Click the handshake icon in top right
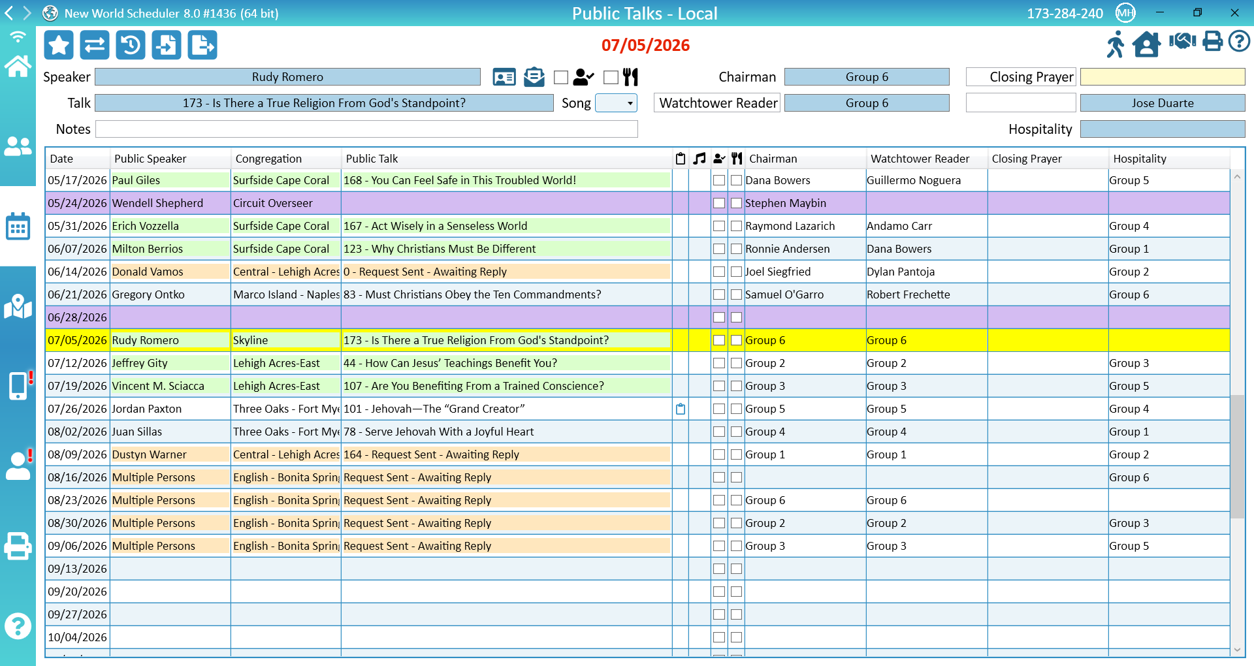This screenshot has width=1254, height=666. (1182, 42)
